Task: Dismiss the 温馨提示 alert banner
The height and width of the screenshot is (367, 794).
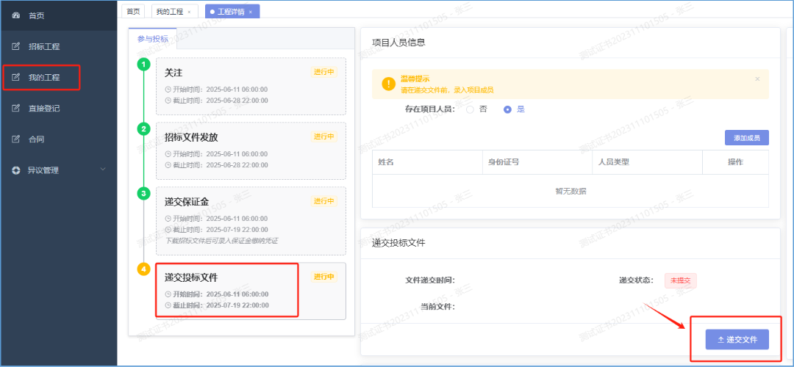Action: point(757,79)
